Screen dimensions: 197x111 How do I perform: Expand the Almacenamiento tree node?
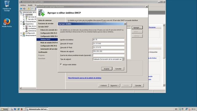[x=21, y=35]
